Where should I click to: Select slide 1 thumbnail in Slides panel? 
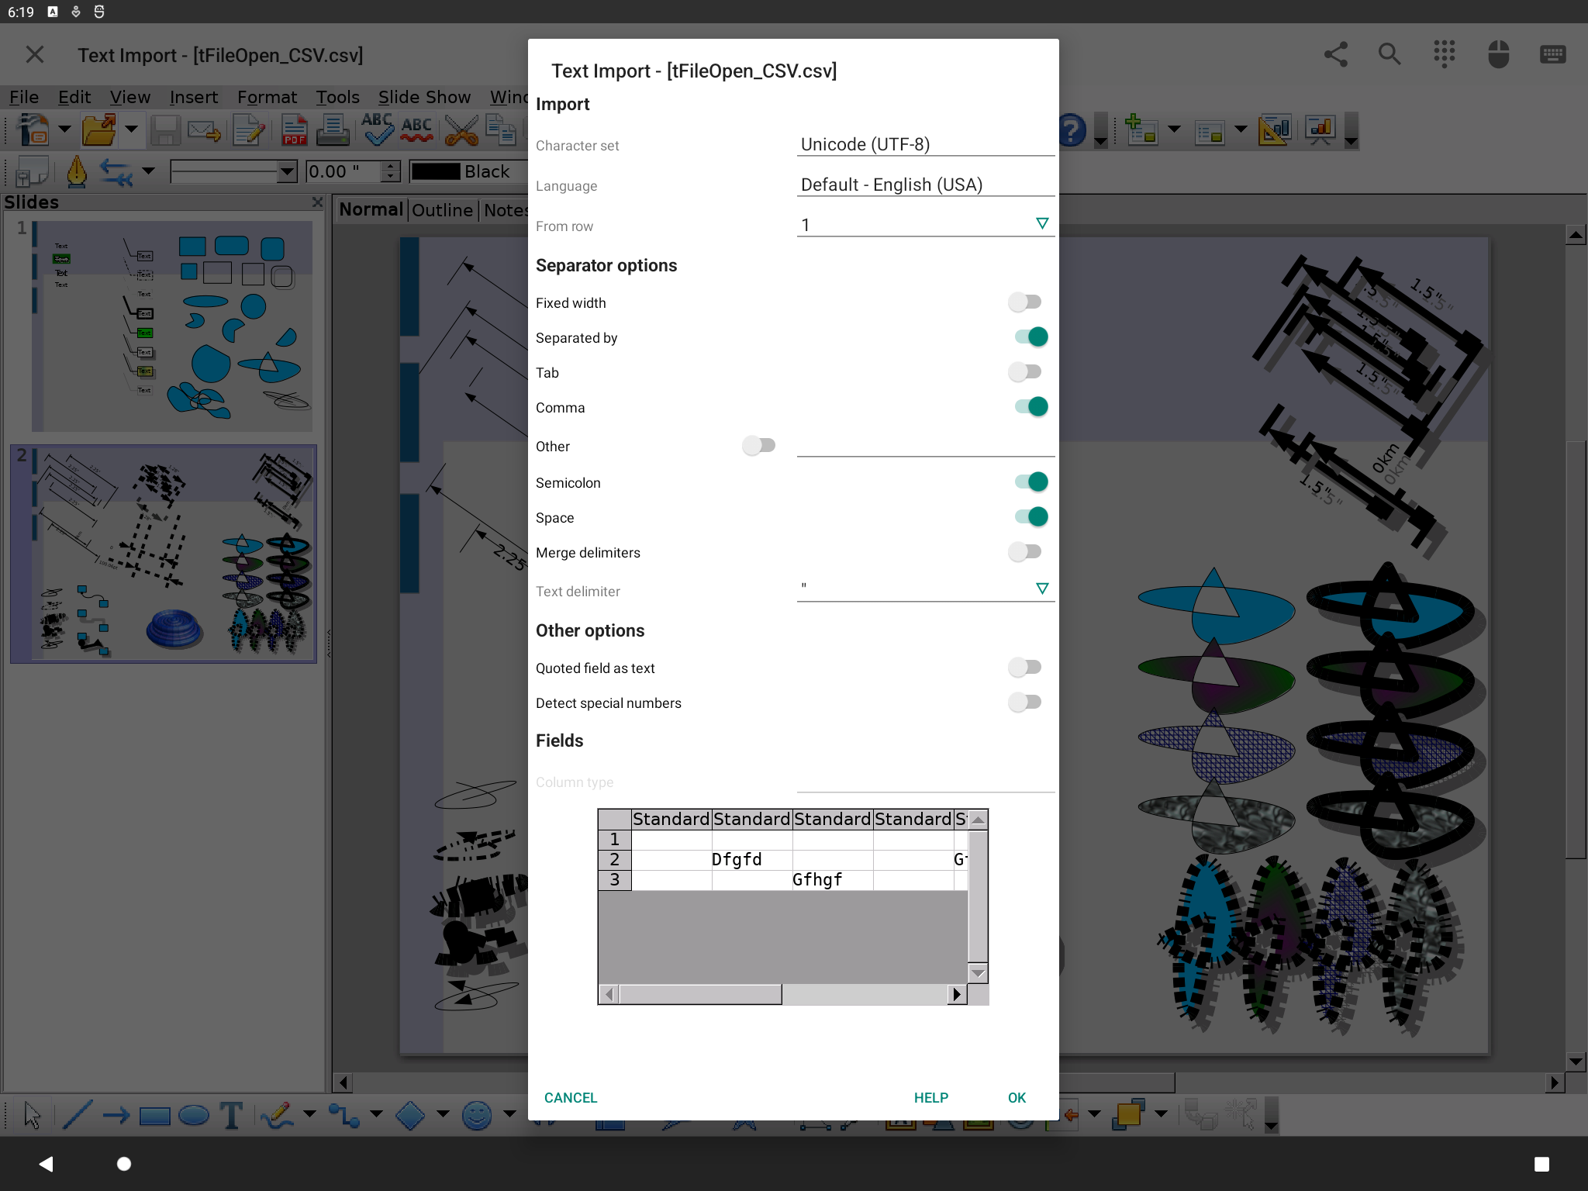[172, 326]
